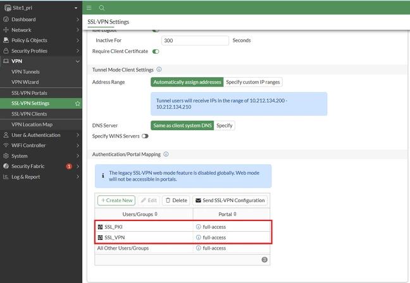The image size is (410, 283).
Task: Expand the Network menu chevron
Action: point(78,30)
